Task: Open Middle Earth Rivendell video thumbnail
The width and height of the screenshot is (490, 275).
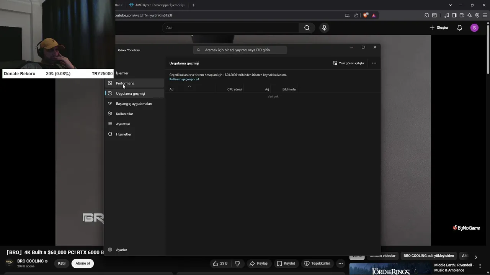Action: point(390,269)
